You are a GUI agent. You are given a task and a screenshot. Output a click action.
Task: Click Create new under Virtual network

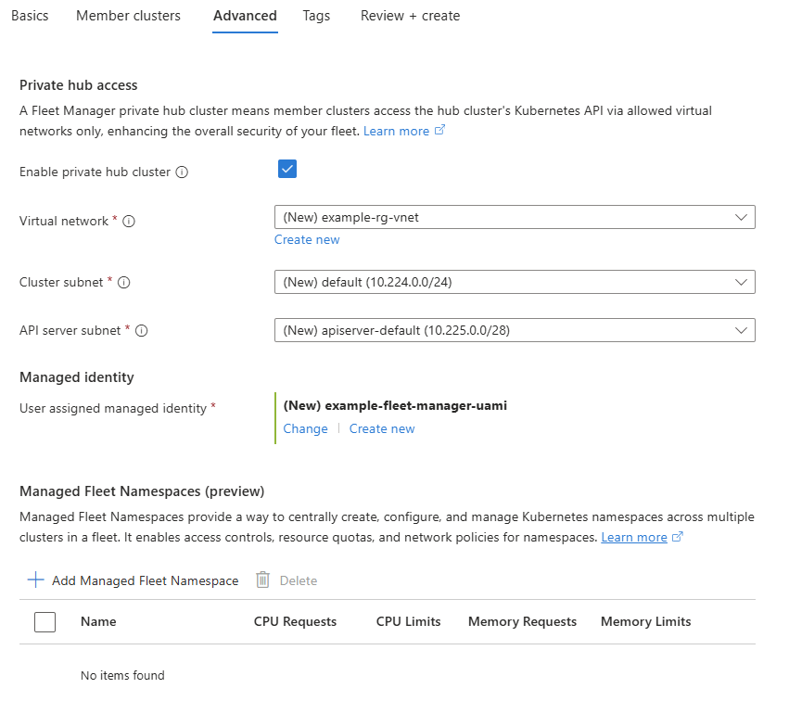[x=307, y=240]
